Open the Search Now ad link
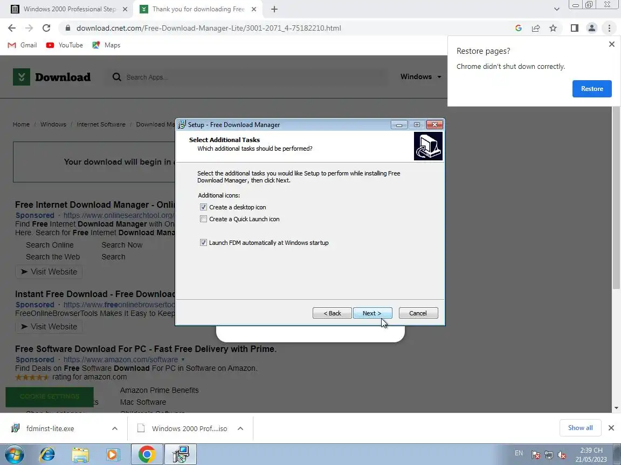 [122, 245]
